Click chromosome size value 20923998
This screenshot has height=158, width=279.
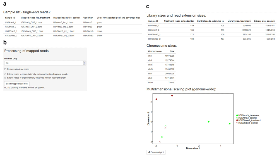[x=170, y=74]
